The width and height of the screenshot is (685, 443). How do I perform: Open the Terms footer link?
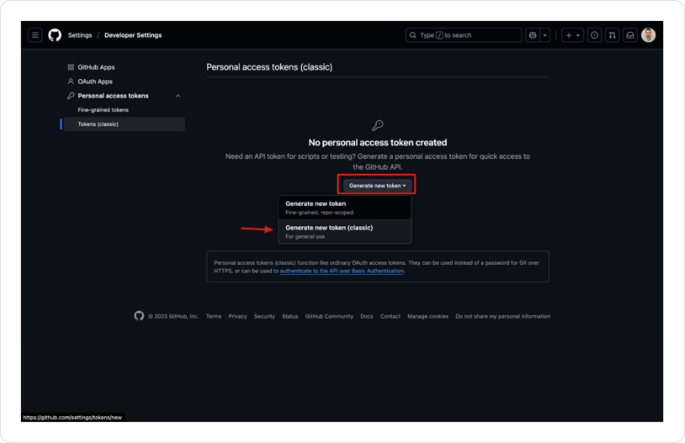point(213,316)
